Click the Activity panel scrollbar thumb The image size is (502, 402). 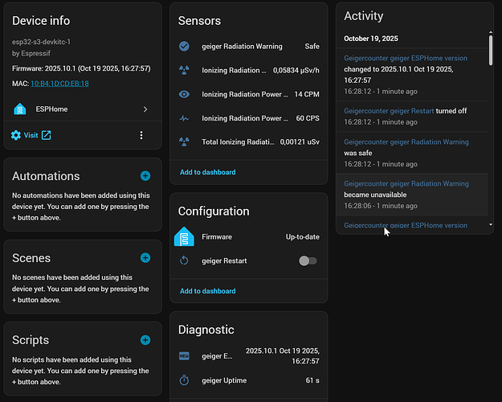coord(491,51)
